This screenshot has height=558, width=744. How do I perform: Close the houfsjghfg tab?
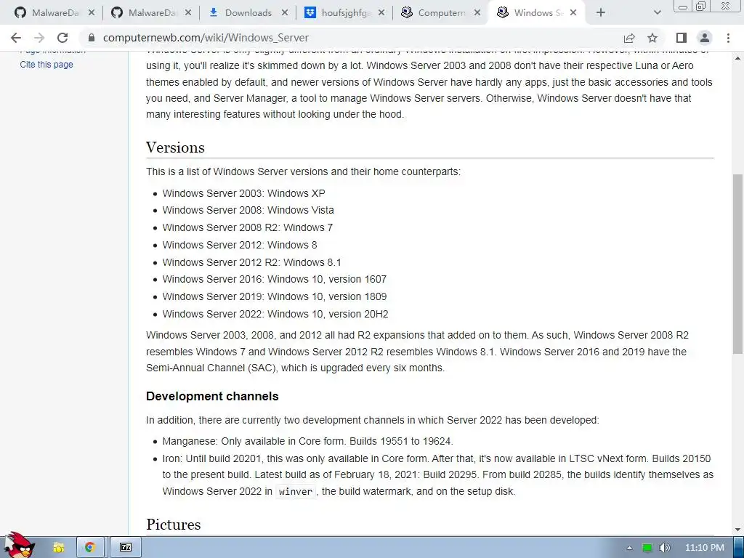pyautogui.click(x=381, y=13)
